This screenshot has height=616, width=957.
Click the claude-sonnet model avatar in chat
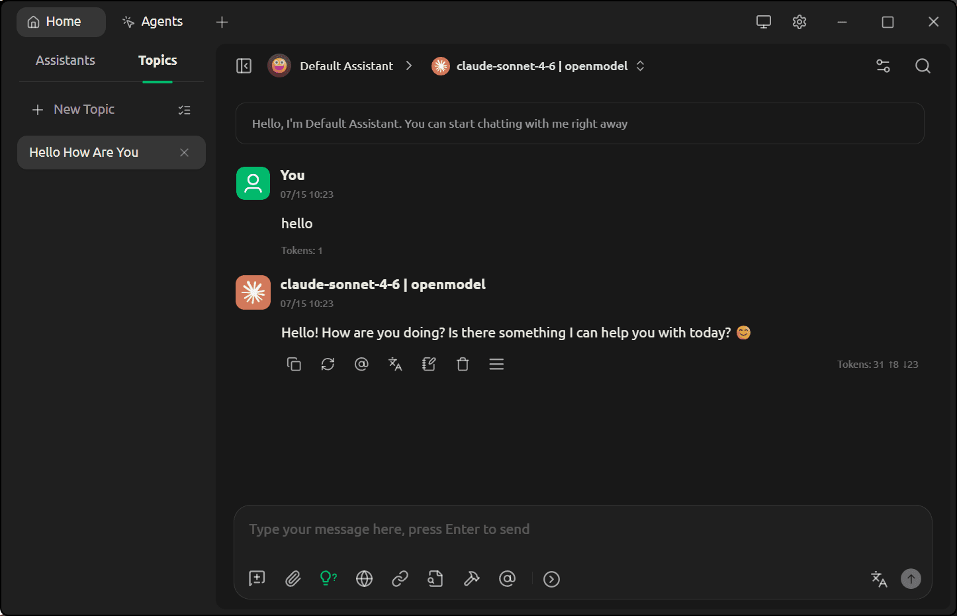pyautogui.click(x=253, y=292)
